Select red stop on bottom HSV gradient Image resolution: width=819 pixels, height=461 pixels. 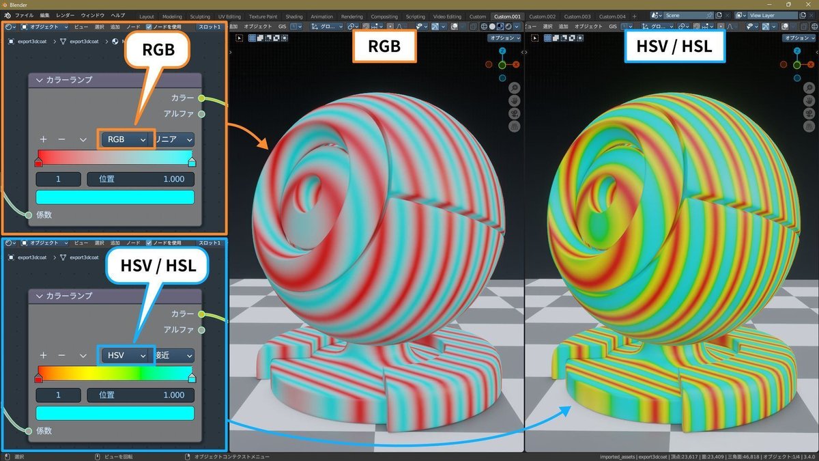pos(38,378)
